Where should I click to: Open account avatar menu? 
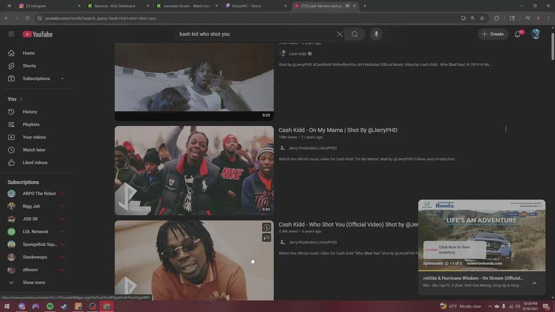coord(536,34)
